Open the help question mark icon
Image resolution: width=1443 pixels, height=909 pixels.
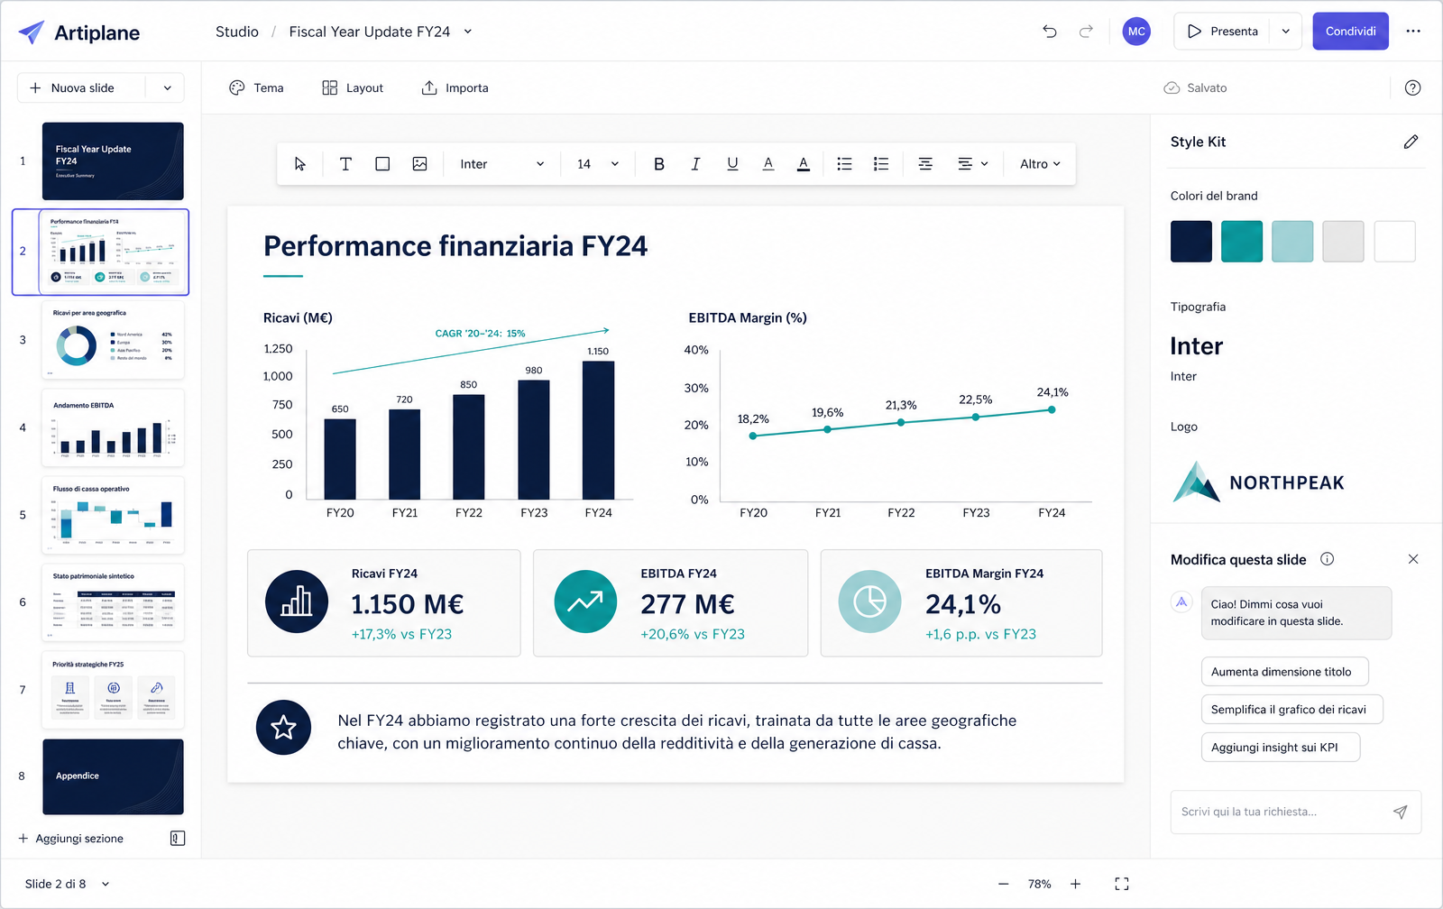pos(1413,87)
